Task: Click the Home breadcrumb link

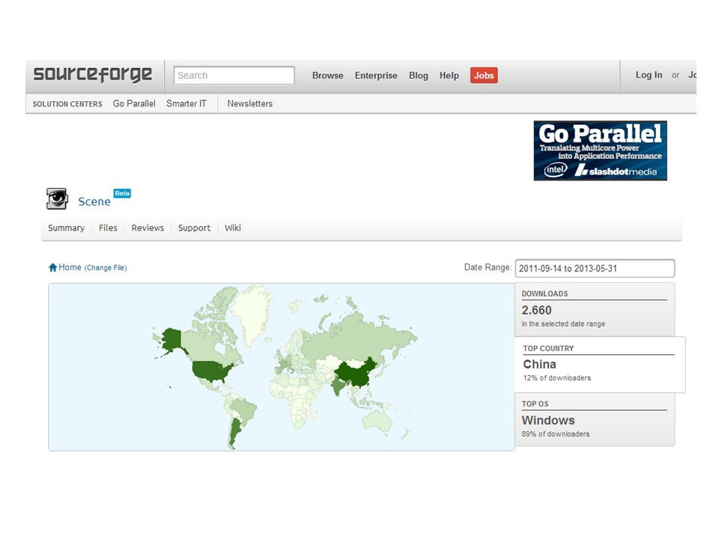Action: pyautogui.click(x=70, y=267)
